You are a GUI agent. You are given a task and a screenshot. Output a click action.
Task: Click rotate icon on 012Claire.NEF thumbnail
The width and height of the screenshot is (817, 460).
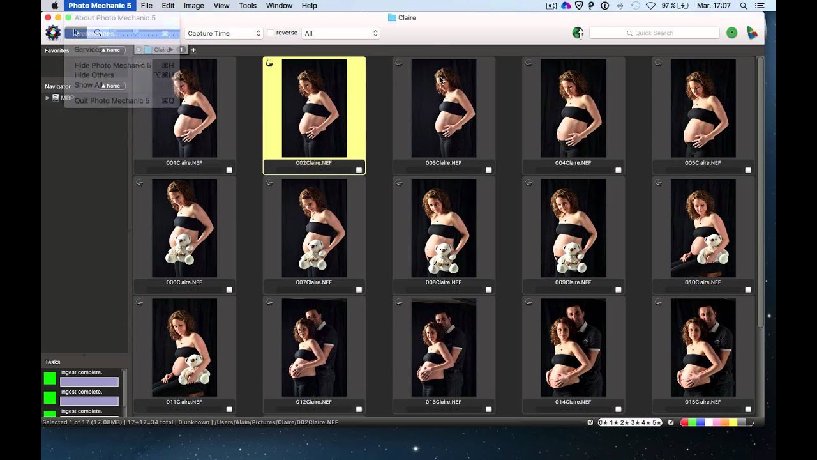269,302
